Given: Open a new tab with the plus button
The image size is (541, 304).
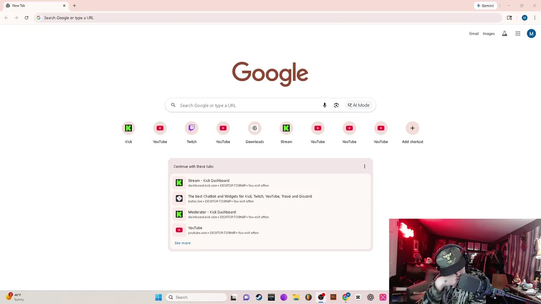Looking at the screenshot, I should pyautogui.click(x=74, y=5).
